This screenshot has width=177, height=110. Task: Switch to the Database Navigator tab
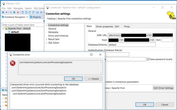pyautogui.click(x=15, y=17)
